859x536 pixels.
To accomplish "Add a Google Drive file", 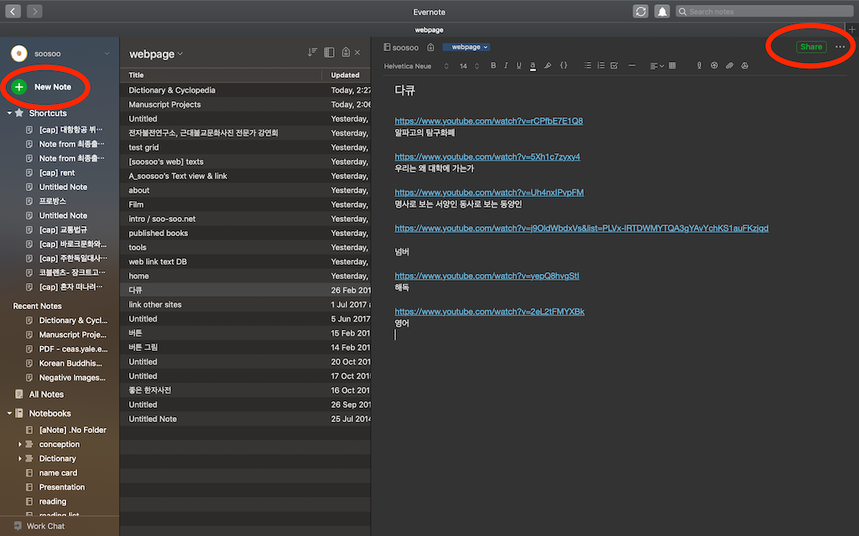I will 745,65.
